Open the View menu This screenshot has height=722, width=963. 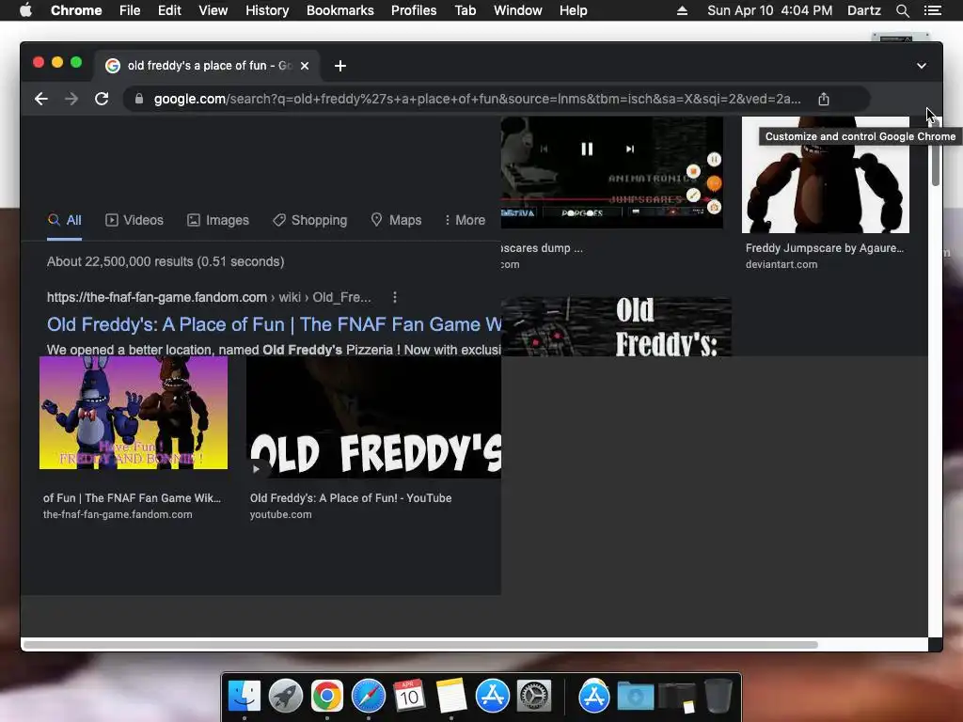[x=213, y=10]
